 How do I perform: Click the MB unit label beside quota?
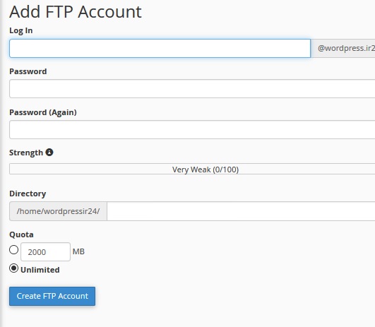(x=78, y=251)
